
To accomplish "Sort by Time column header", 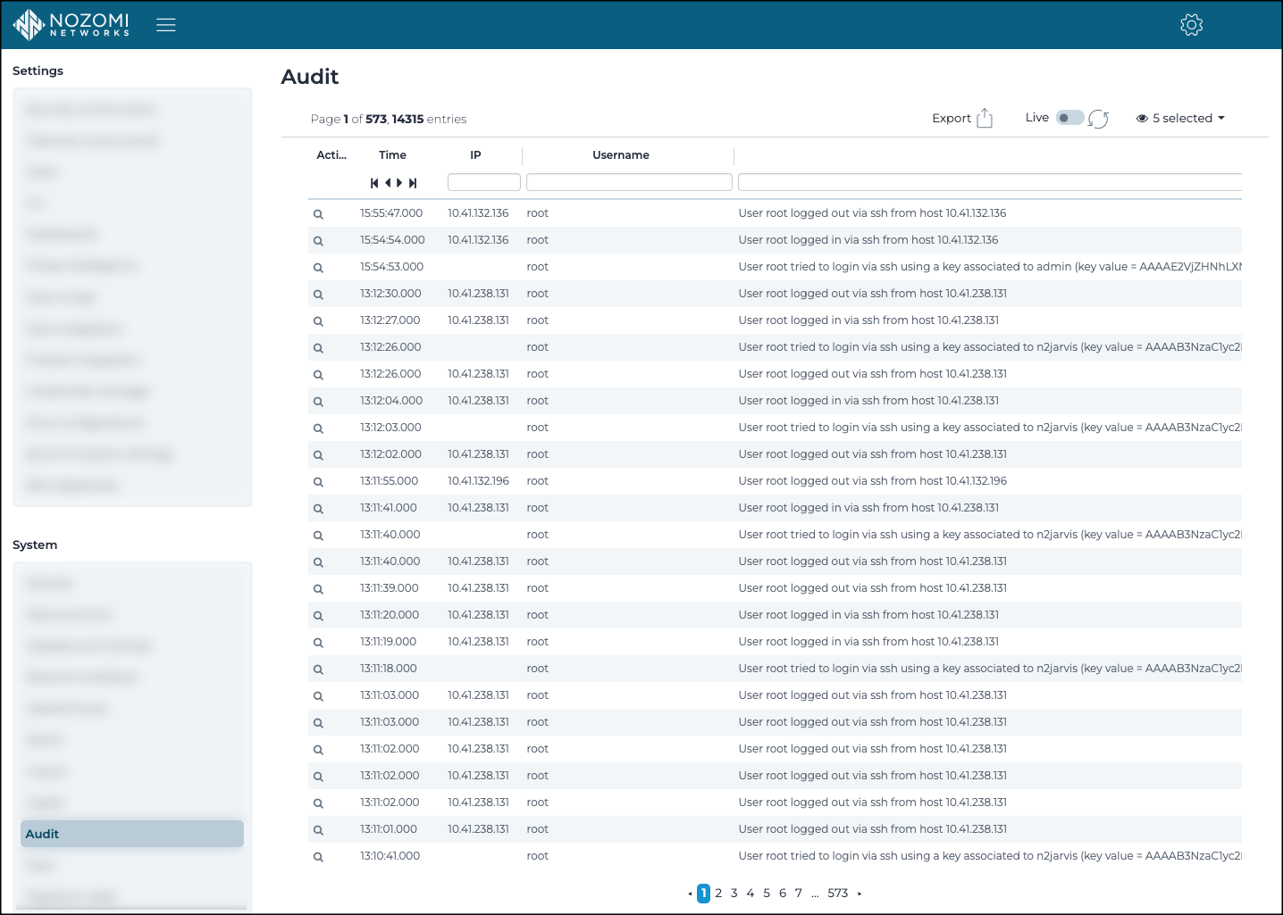I will [392, 155].
